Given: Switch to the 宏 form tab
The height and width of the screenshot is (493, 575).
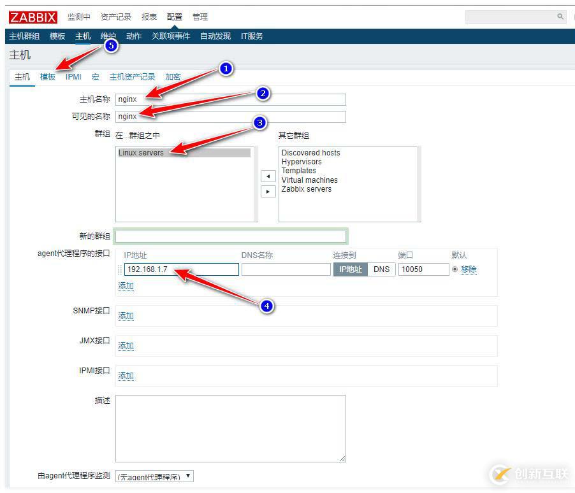Looking at the screenshot, I should [x=96, y=77].
